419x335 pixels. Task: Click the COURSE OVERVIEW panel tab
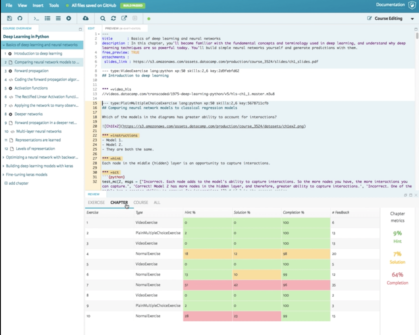point(17,28)
